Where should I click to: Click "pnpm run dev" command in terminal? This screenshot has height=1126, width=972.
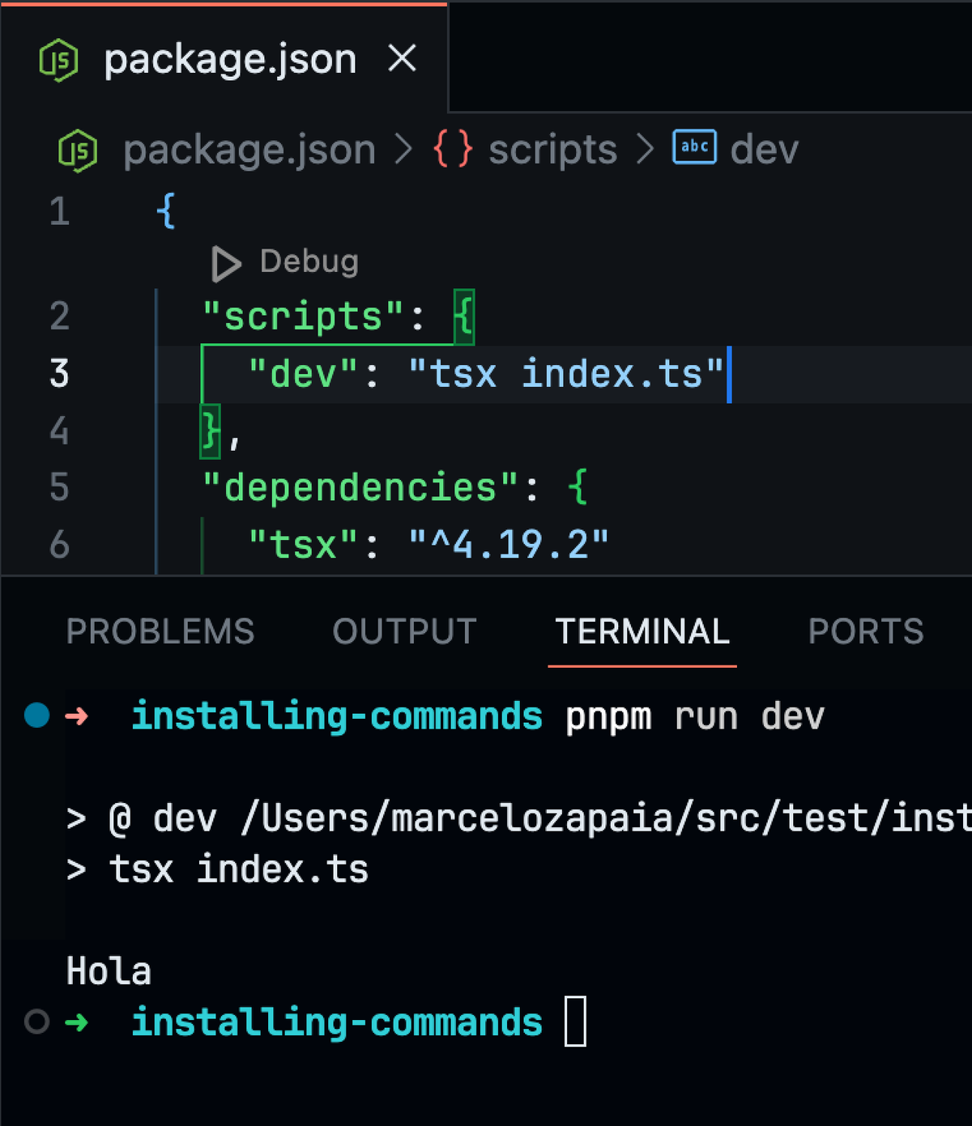(694, 717)
